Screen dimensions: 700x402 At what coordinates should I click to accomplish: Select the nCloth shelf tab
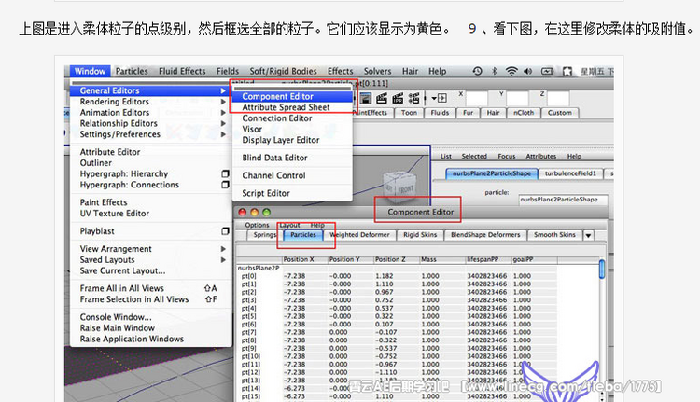point(524,113)
